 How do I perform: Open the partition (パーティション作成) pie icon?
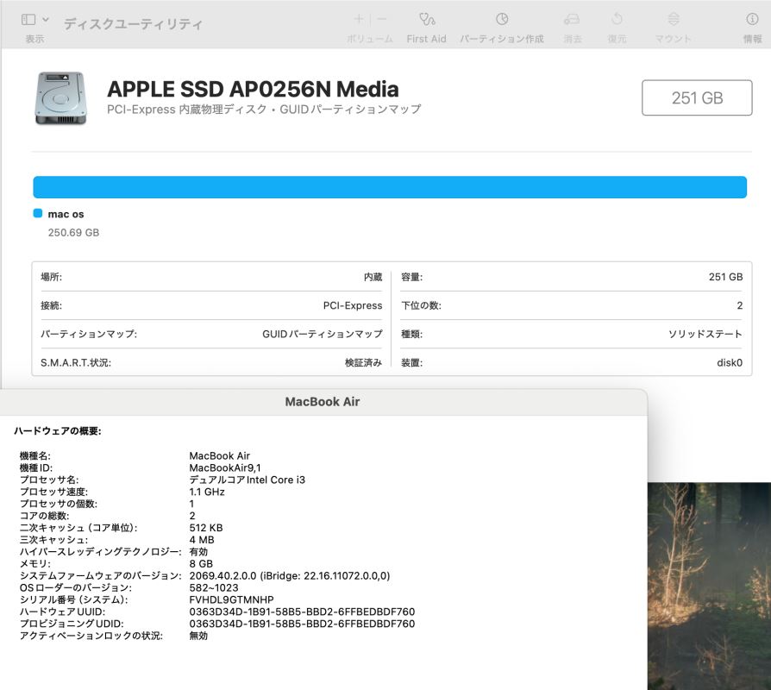501,19
